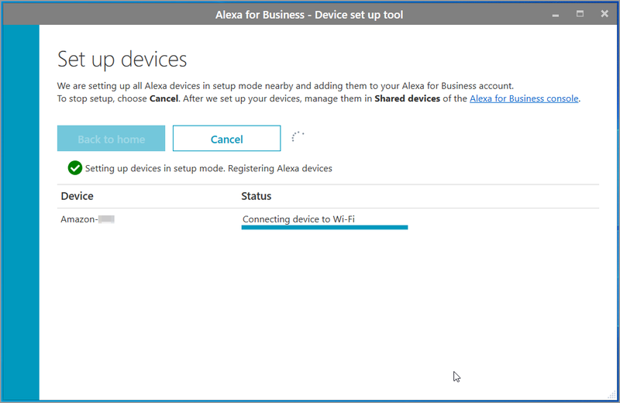The height and width of the screenshot is (403, 620).
Task: Click the Set up devices heading
Action: (x=122, y=60)
